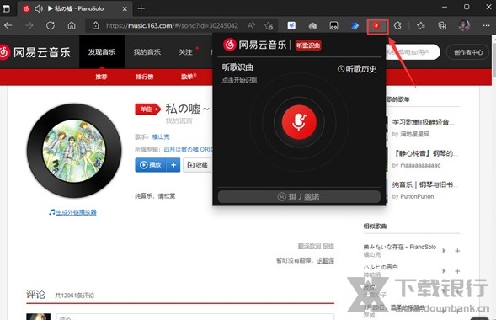Select the 我的音乐 tab
The height and width of the screenshot is (320, 496).
147,52
